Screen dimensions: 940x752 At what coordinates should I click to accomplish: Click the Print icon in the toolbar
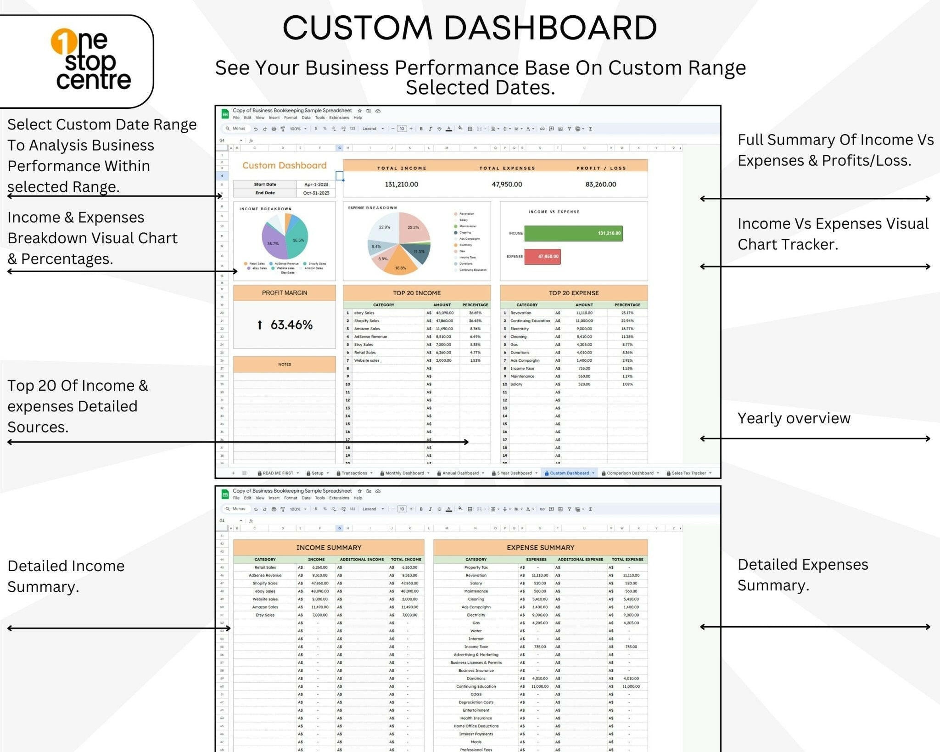(274, 129)
